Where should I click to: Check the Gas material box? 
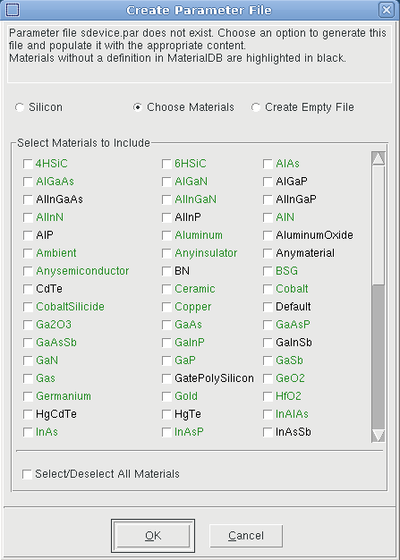(x=28, y=378)
